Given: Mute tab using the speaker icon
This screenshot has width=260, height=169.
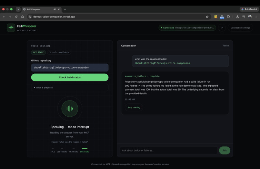Looking at the screenshot, I should (x=55, y=9).
